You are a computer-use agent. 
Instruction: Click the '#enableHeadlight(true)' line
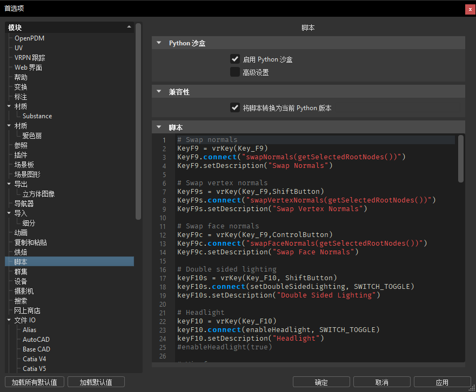225,347
